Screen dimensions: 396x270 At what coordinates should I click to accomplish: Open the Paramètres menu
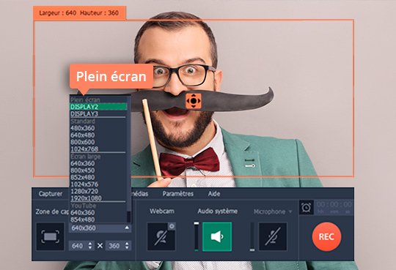tap(178, 194)
